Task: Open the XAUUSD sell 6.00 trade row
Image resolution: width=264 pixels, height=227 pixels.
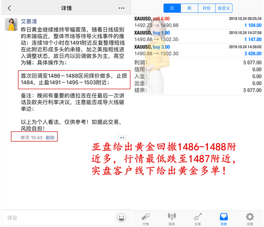Action: click(x=198, y=22)
